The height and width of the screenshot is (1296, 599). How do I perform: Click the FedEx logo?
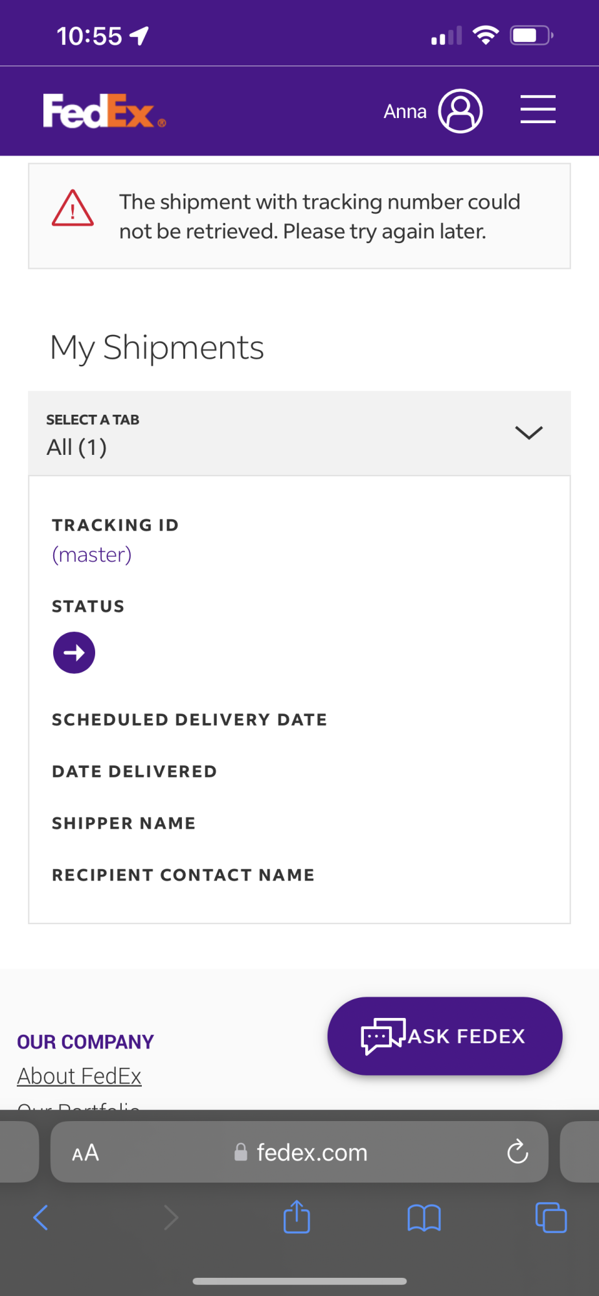104,111
